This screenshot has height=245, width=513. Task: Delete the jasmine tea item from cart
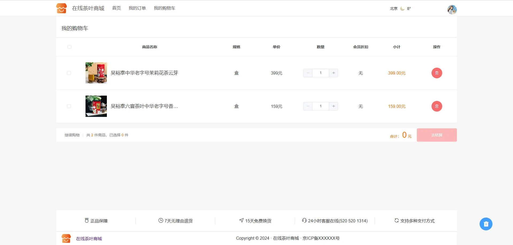click(437, 73)
